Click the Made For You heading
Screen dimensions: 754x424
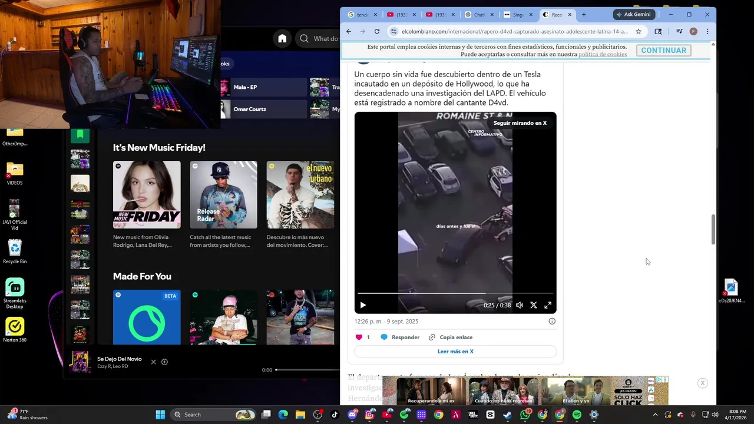point(142,276)
